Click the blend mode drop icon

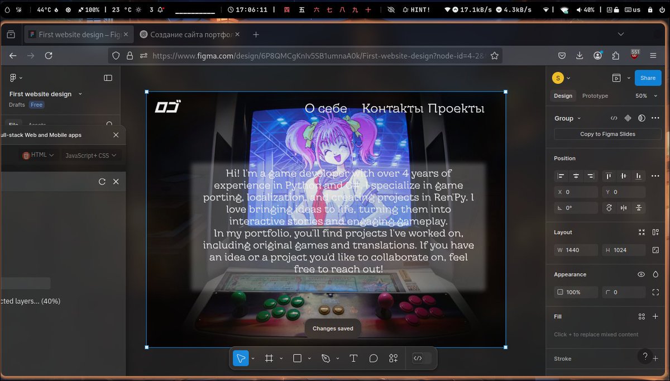pos(655,274)
